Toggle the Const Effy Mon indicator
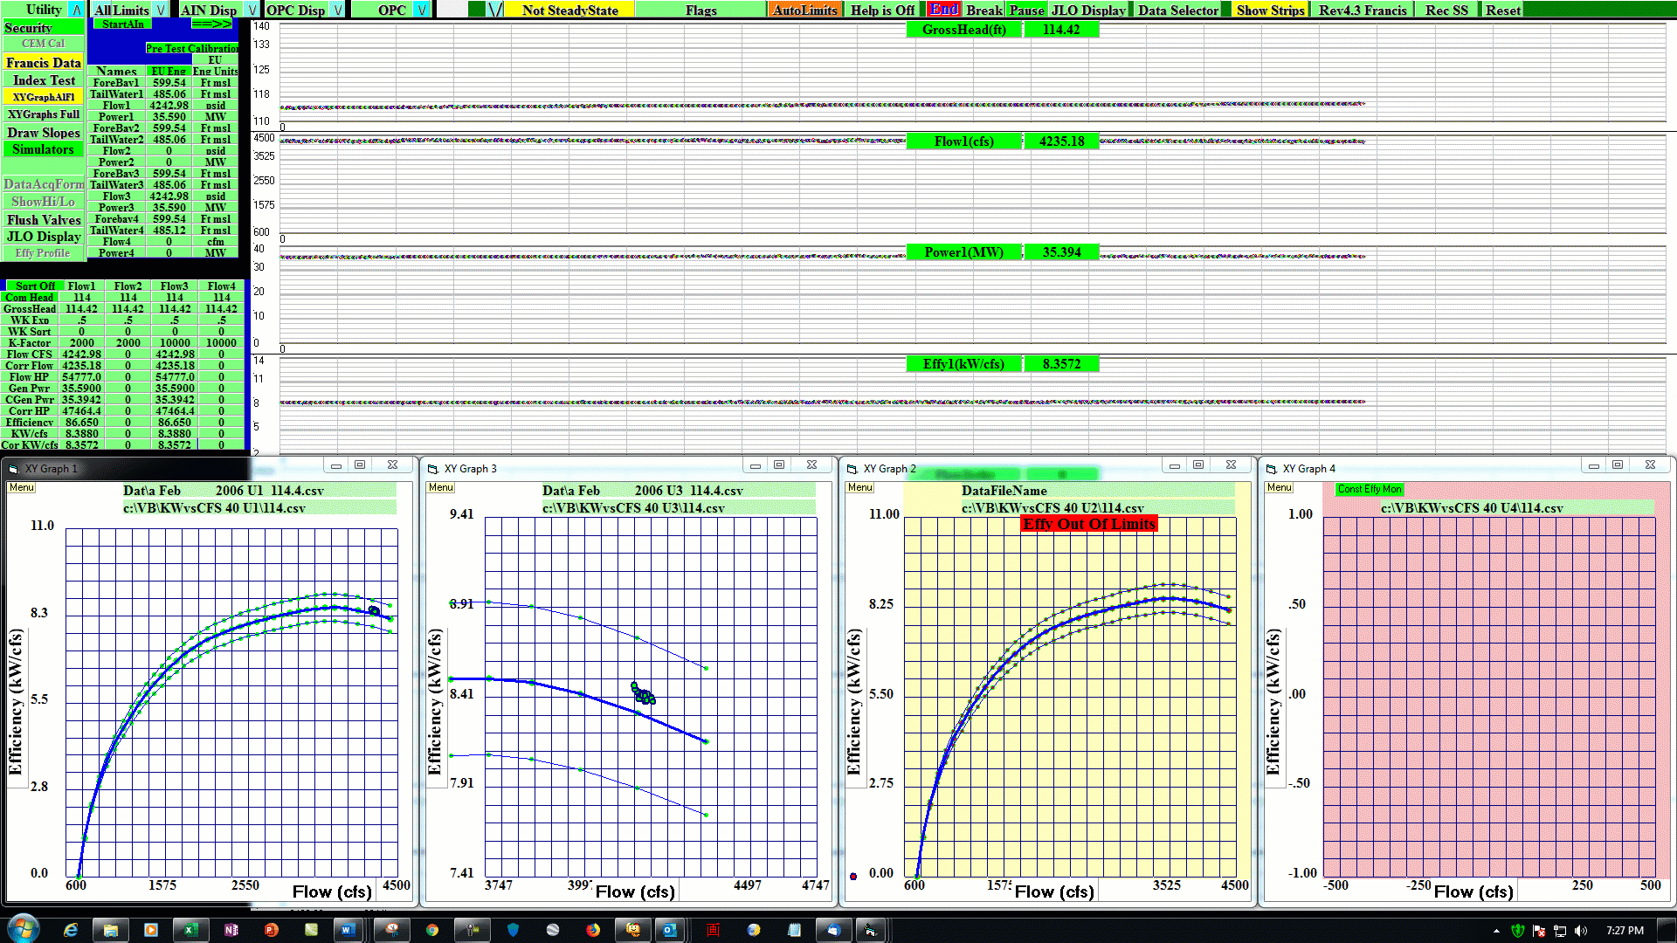This screenshot has height=943, width=1677. (x=1370, y=489)
